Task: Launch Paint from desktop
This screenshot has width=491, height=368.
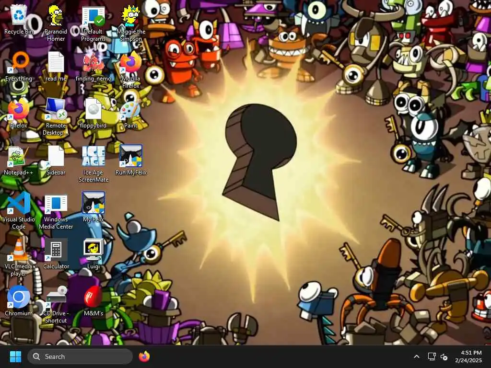Action: click(x=131, y=113)
